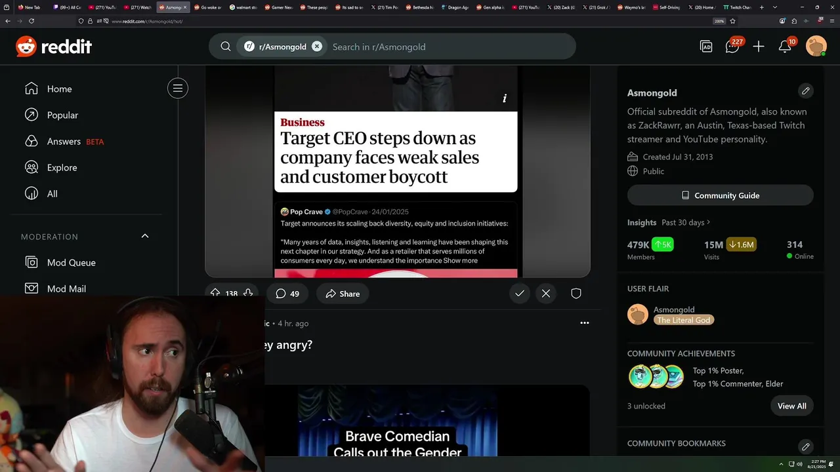This screenshot has height=472, width=840.
Task: View All community achievements
Action: [x=792, y=406]
